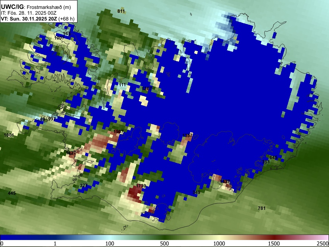Screen dimensions: 329x247
Task: Click the 145 value label in Westfjords
Action: pyautogui.click(x=67, y=34)
